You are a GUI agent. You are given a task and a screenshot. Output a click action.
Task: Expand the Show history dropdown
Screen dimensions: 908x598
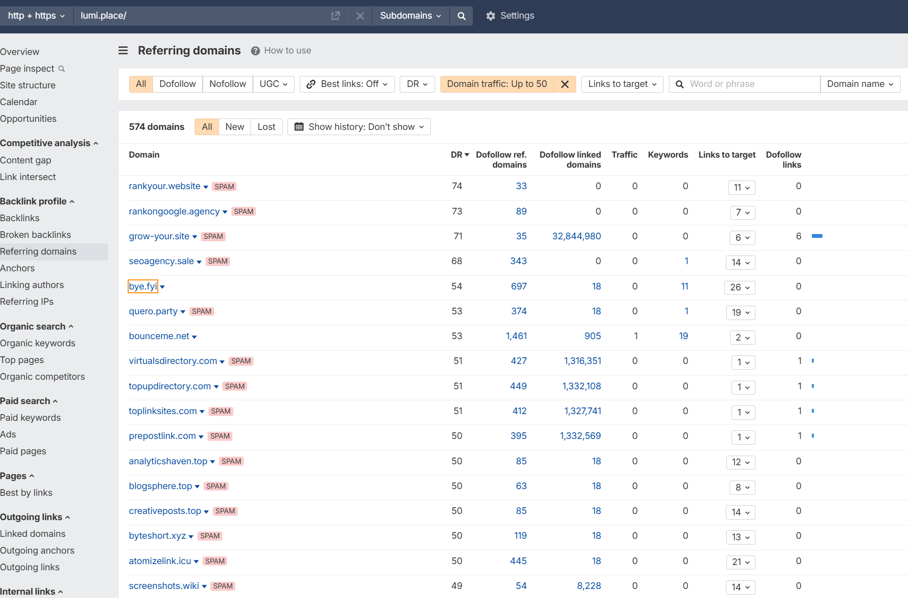tap(359, 127)
